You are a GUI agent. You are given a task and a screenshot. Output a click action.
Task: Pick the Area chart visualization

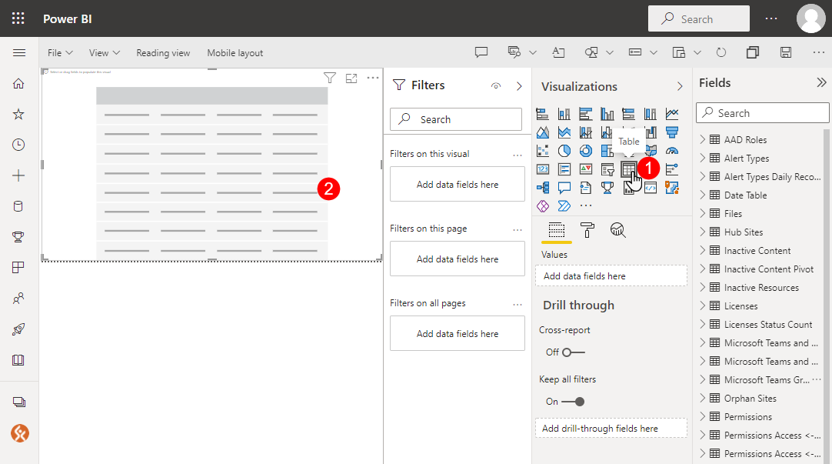542,132
